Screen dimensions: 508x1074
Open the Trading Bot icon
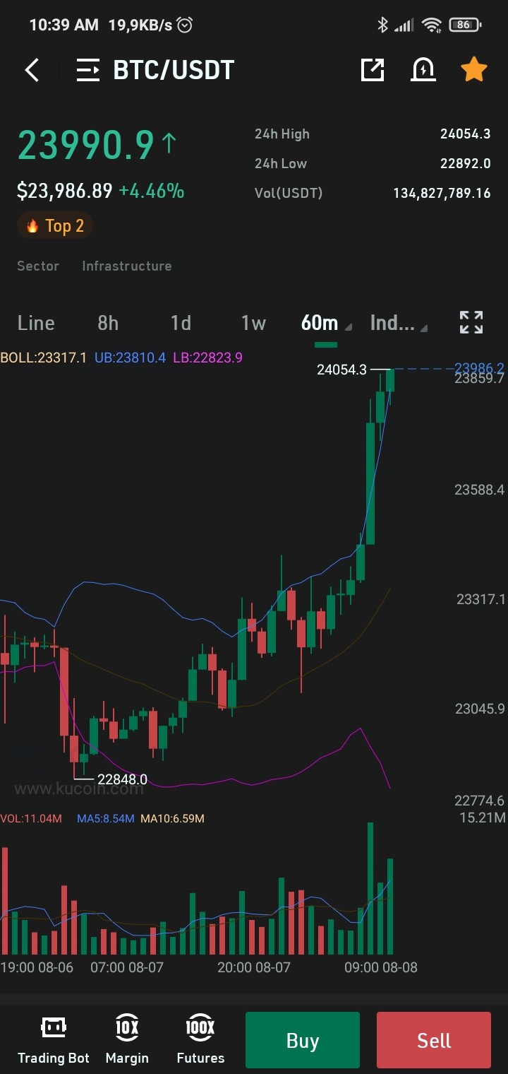54,1040
